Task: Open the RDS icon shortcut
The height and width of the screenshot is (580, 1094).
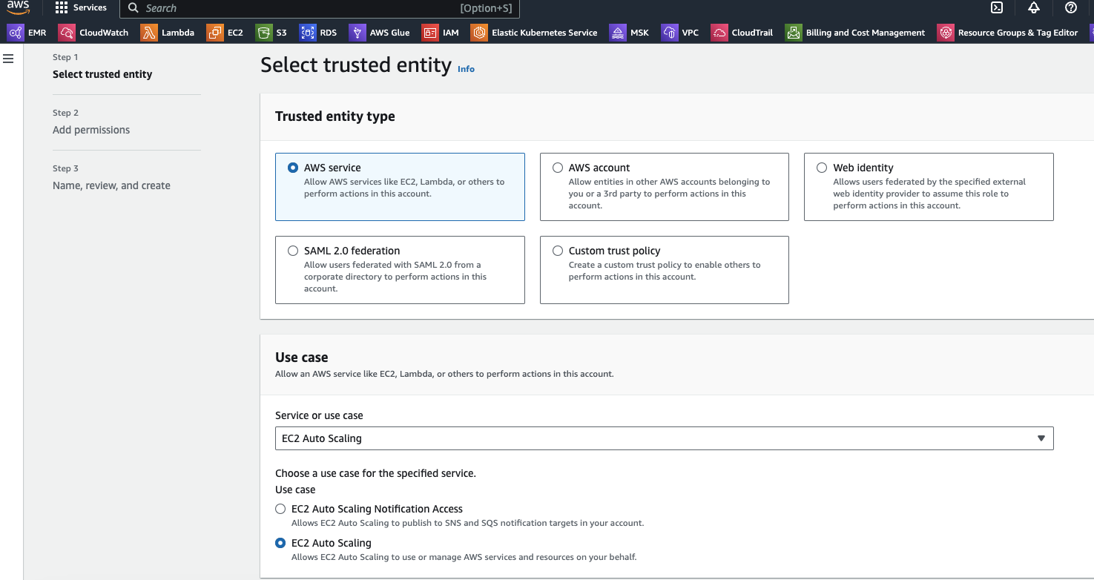Action: (307, 33)
